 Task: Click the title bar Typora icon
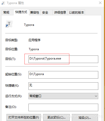click(3, 3)
